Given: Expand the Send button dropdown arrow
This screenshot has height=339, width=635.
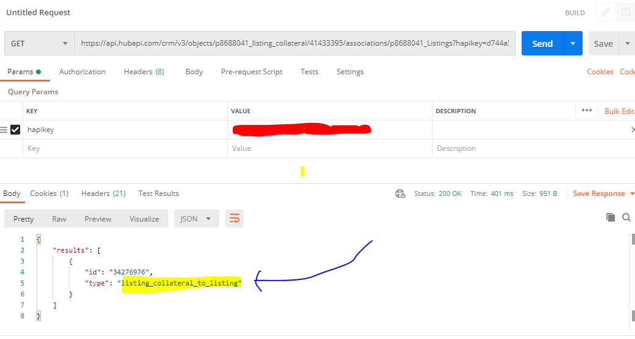Looking at the screenshot, I should coord(572,44).
